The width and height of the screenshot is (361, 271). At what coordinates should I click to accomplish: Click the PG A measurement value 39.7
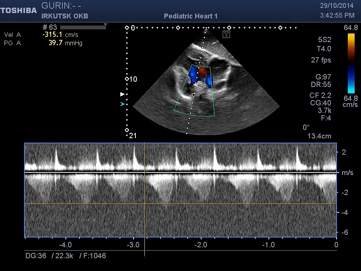point(56,43)
